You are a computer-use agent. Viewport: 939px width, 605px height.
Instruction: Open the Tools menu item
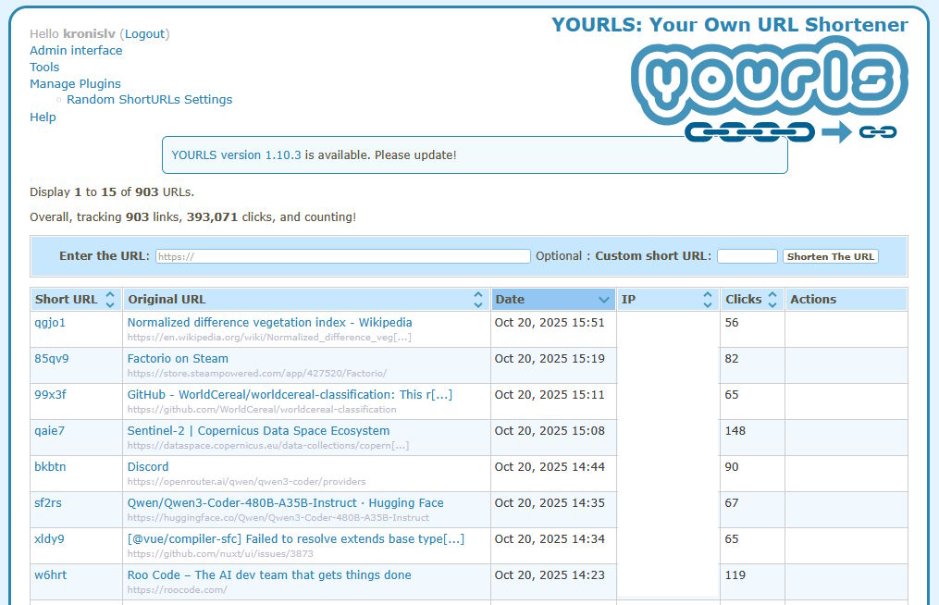[44, 67]
